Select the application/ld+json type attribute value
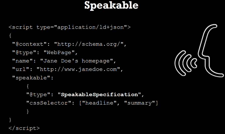Viewport: 225px width, 134px height. tap(91, 27)
